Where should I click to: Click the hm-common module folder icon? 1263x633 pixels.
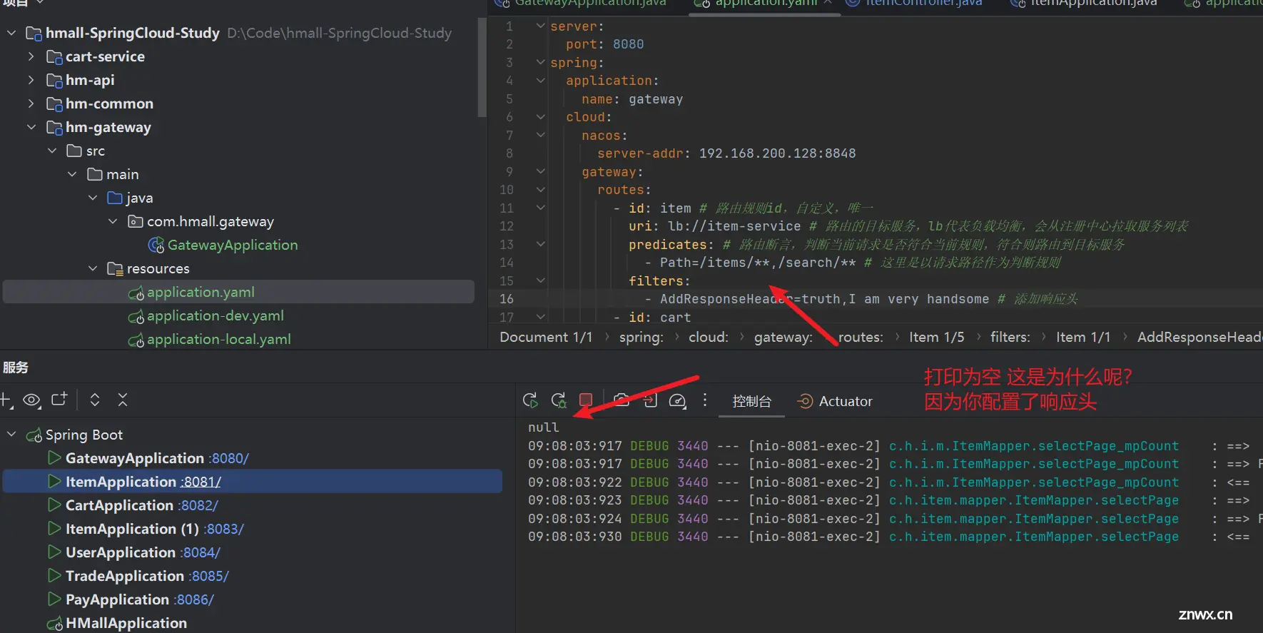coord(54,104)
